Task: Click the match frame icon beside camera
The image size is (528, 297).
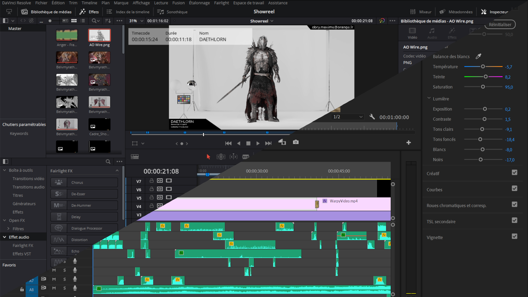Action: 282,142
